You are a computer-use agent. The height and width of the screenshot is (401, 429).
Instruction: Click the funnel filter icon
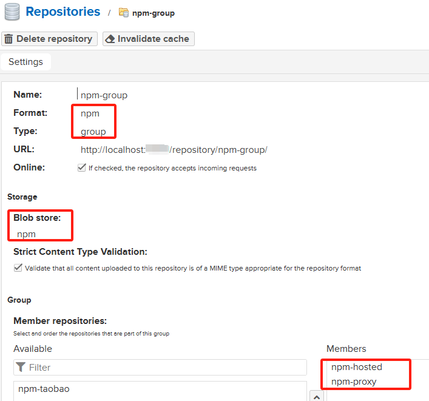(x=21, y=368)
